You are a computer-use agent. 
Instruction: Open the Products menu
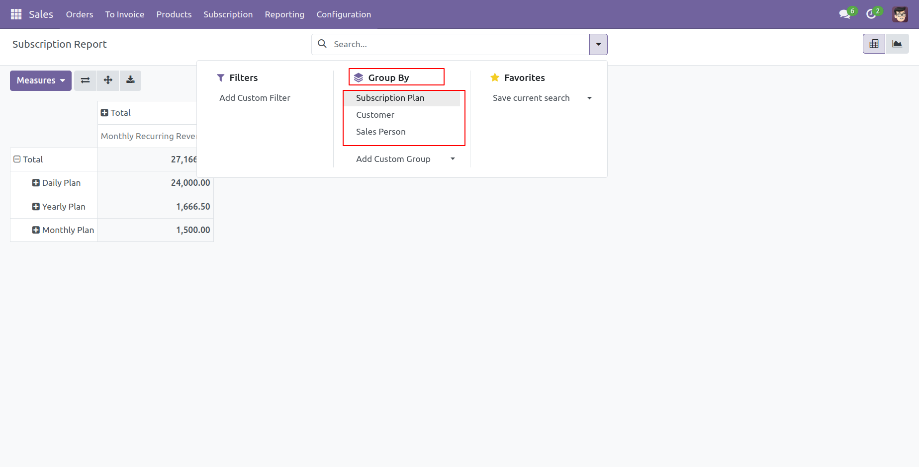(x=174, y=14)
